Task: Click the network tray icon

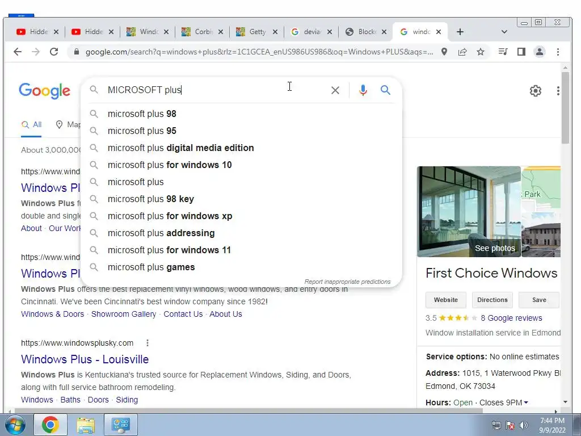Action: [496, 425]
